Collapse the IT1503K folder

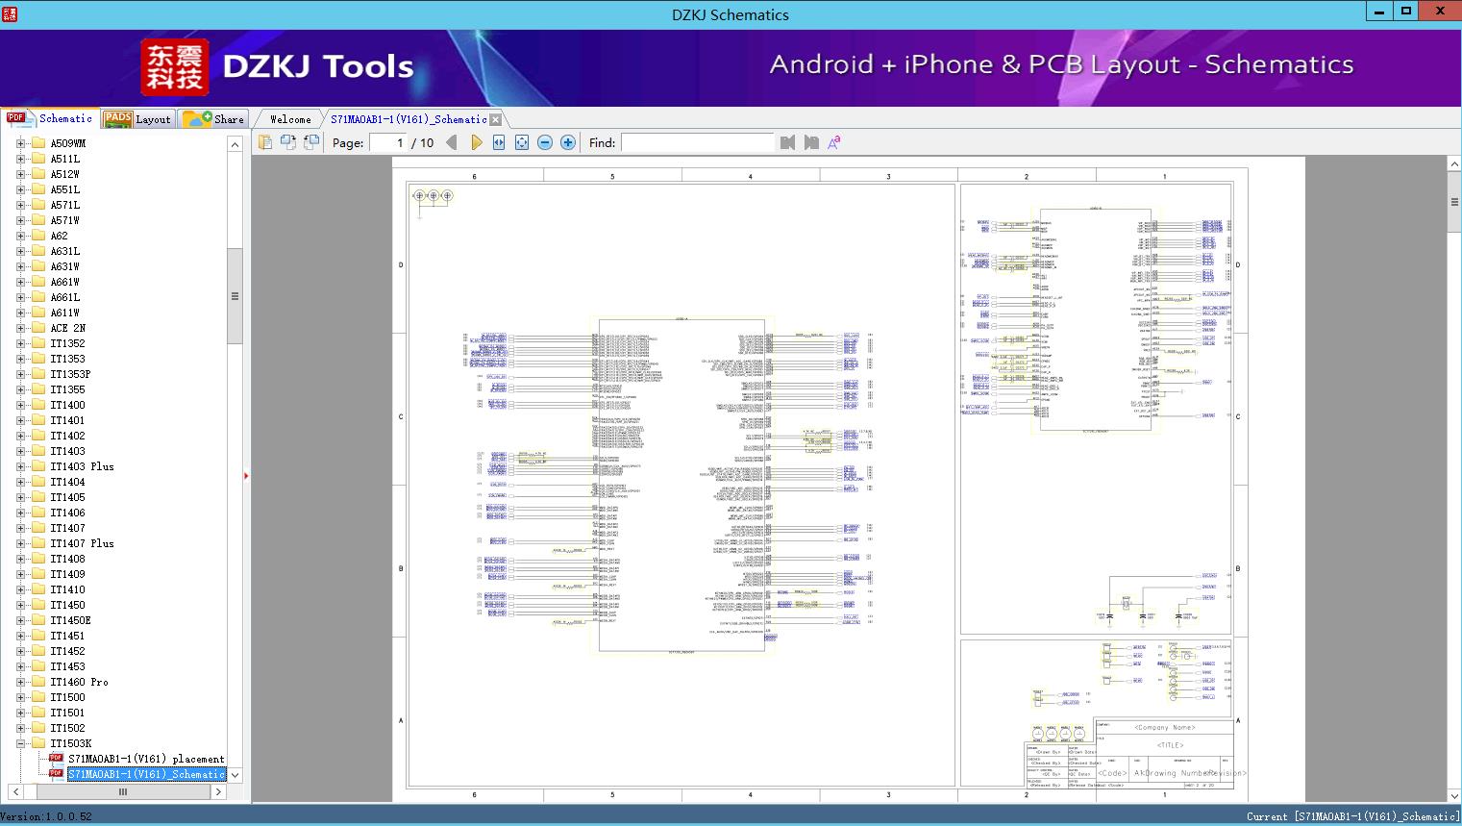tap(20, 743)
